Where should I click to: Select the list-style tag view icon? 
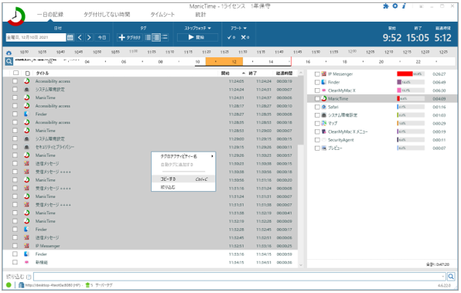(165, 37)
